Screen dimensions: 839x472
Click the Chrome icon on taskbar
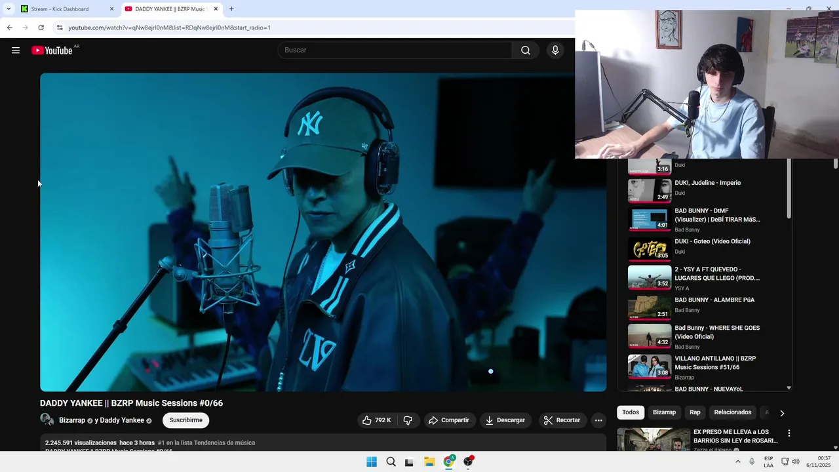[449, 462]
